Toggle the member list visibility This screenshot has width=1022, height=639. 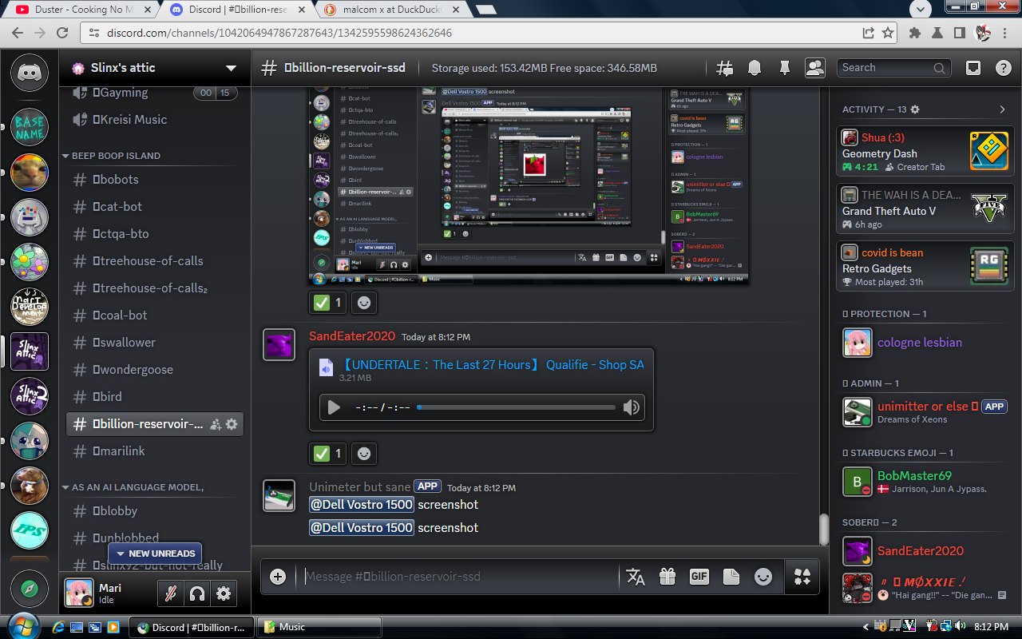[x=814, y=68]
